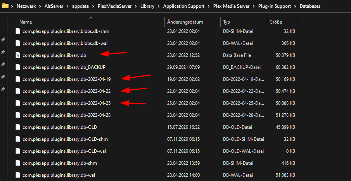Expand chevron between Plex Media Server and Plug-in Support
The height and width of the screenshot is (181, 351).
coord(254,6)
